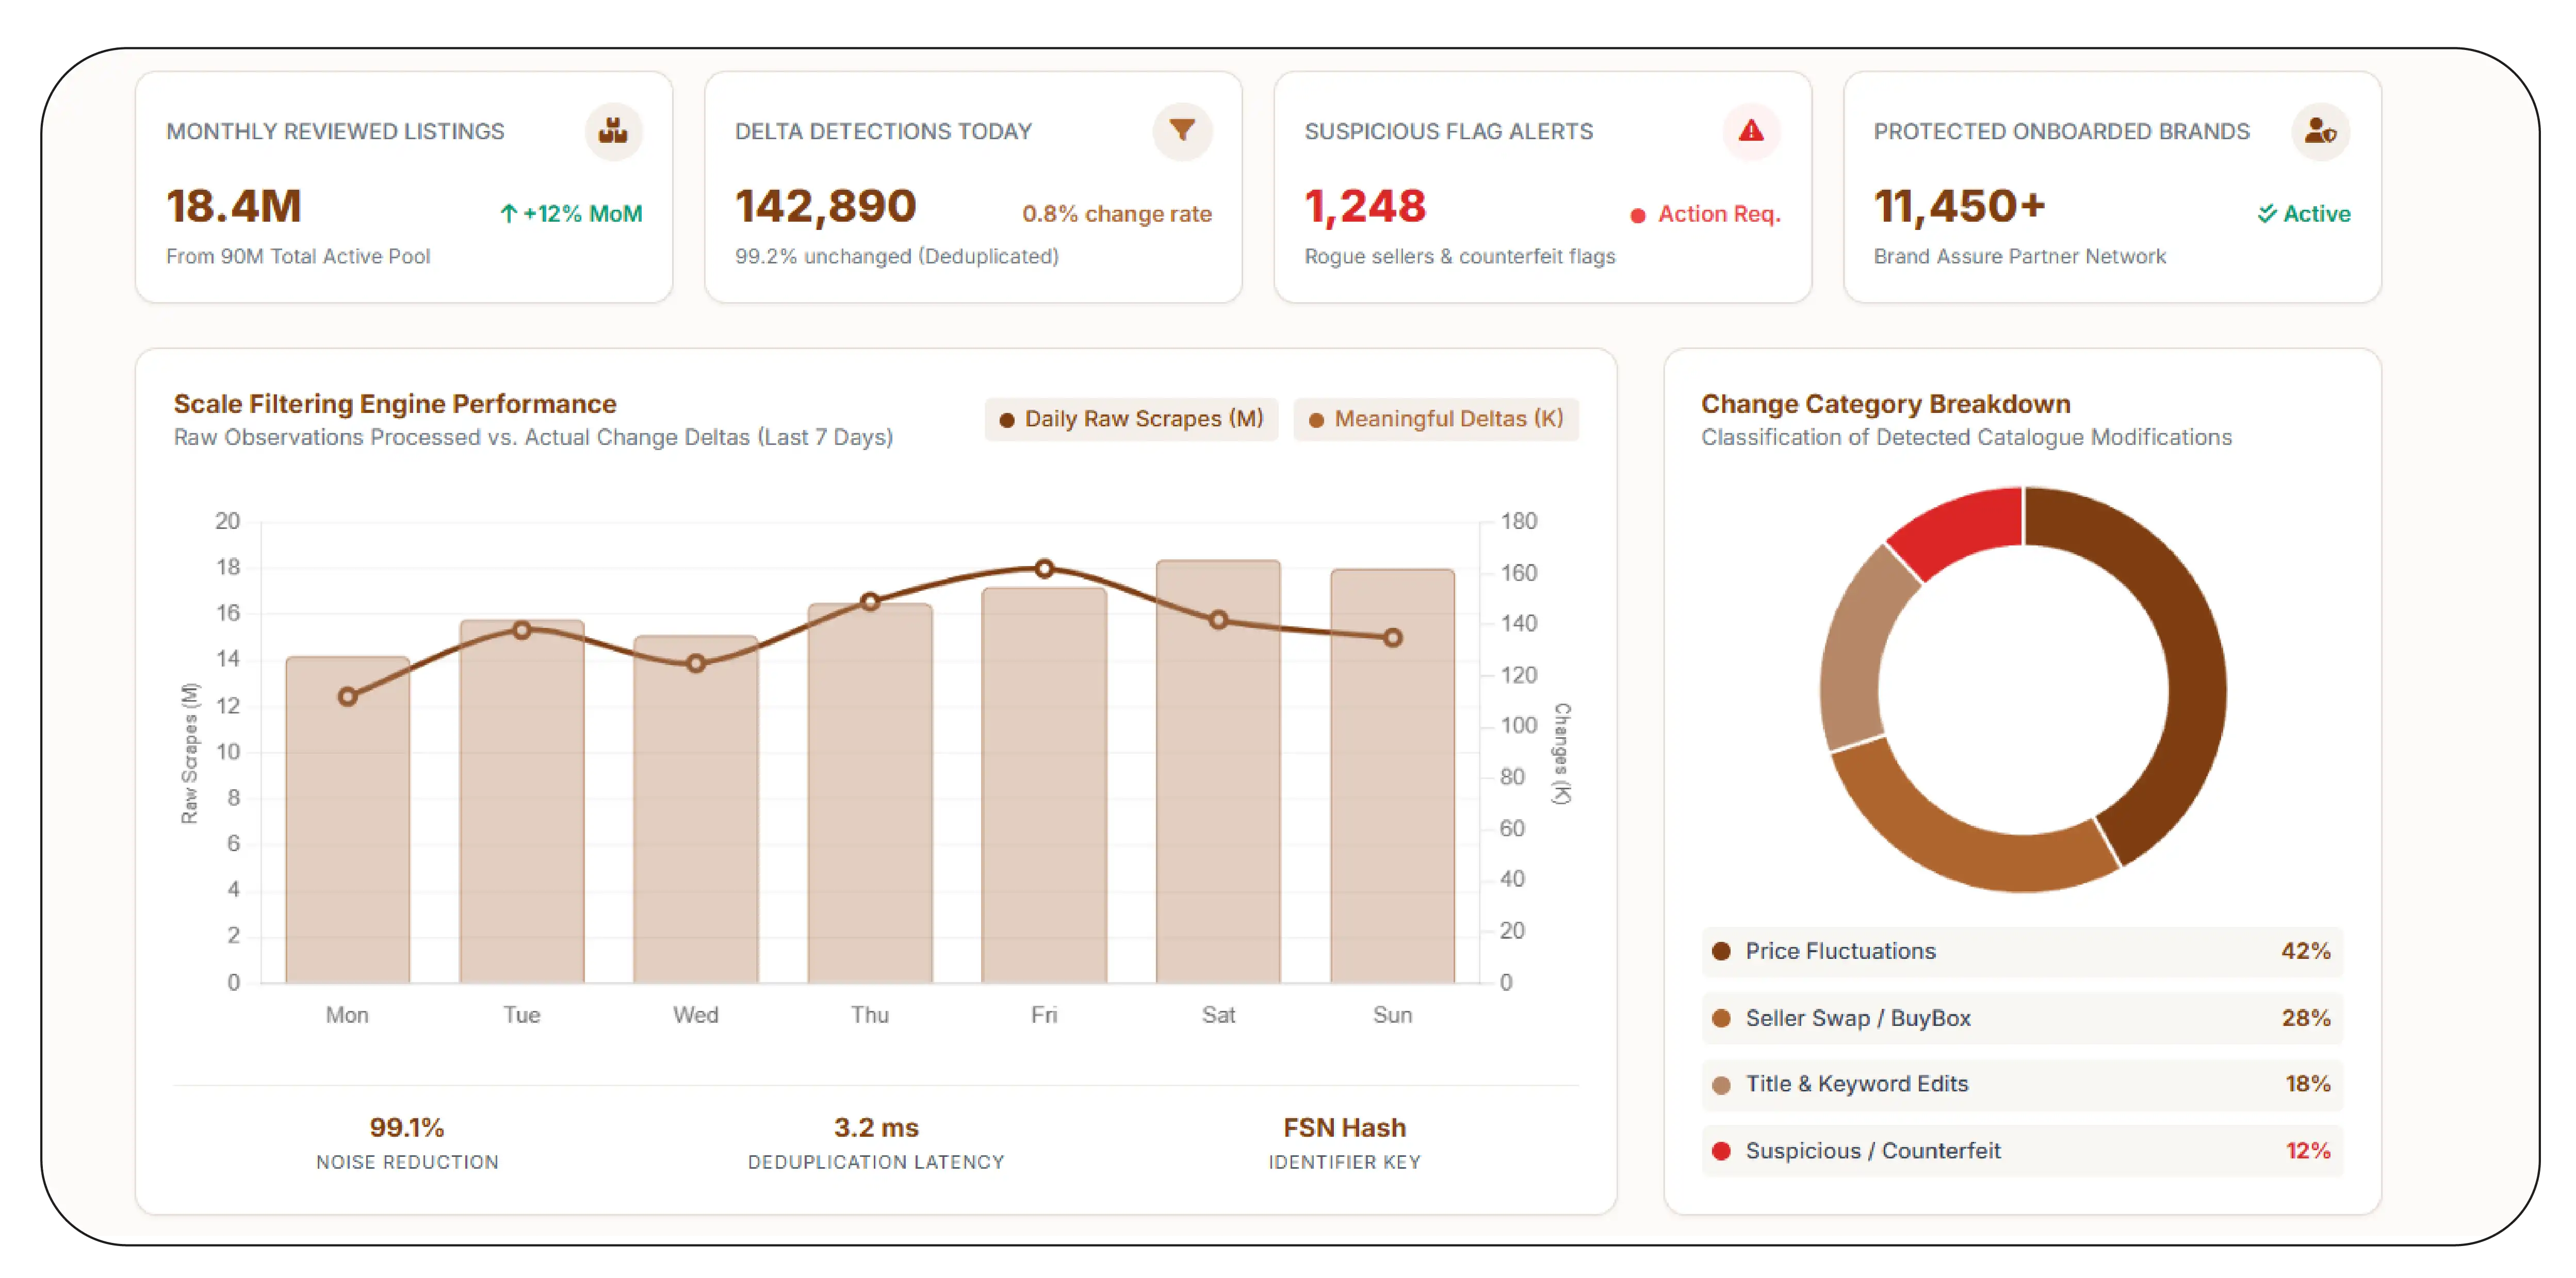This screenshot has height=1278, width=2576.
Task: Click the 1,248 alerts value
Action: tap(1366, 207)
